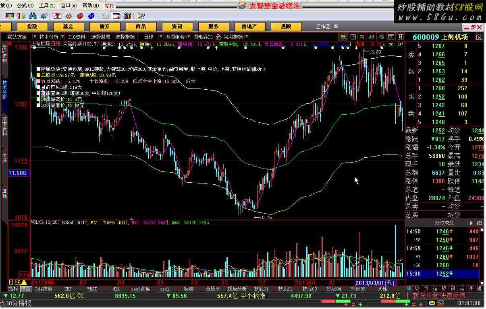Click the 新农开发 快速反弹 news ticker
Screen dimensions: 486x309
(x=438, y=295)
